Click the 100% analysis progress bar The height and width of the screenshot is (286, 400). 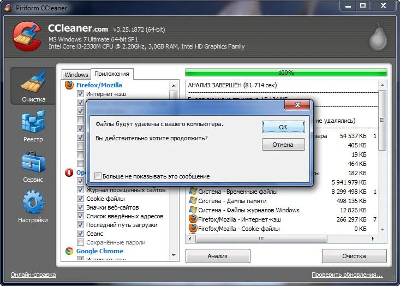286,73
